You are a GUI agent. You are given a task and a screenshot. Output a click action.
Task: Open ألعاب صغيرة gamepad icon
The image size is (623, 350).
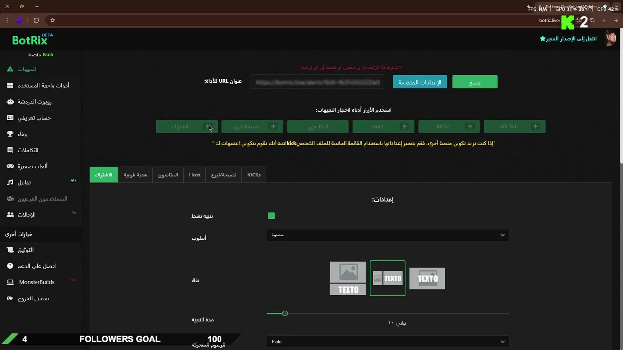pyautogui.click(x=10, y=166)
